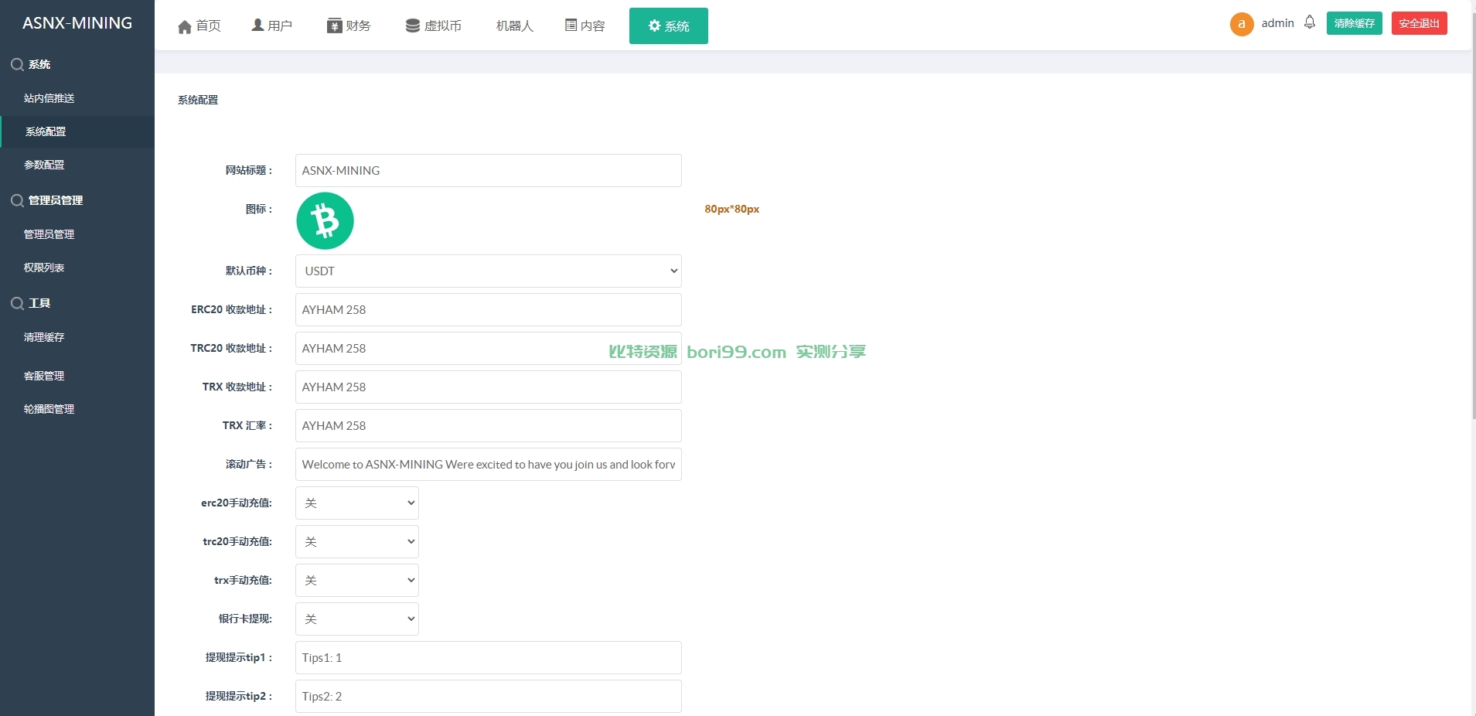Click the 系统配置 page heading text
1476x716 pixels.
[x=198, y=100]
